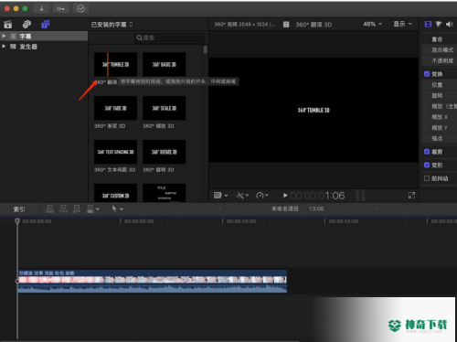Open the photos and audio sidebar
The width and height of the screenshot is (457, 342).
pos(27,25)
